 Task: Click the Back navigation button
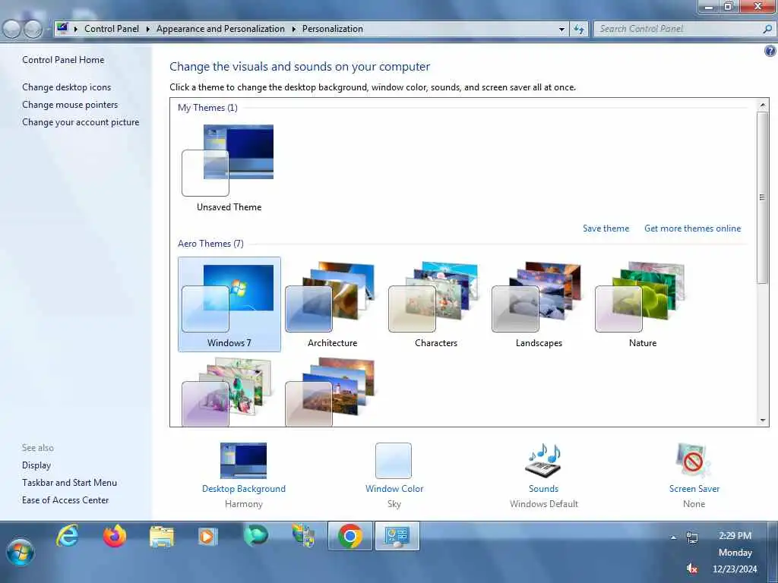click(x=12, y=30)
